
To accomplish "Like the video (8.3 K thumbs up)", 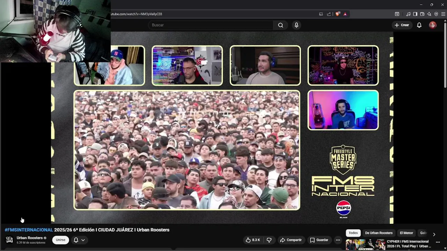I will pyautogui.click(x=253, y=240).
